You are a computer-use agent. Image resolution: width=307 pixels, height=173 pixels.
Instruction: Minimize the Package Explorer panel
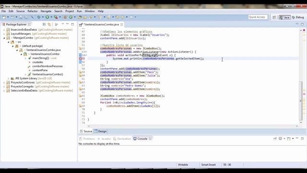(67, 24)
